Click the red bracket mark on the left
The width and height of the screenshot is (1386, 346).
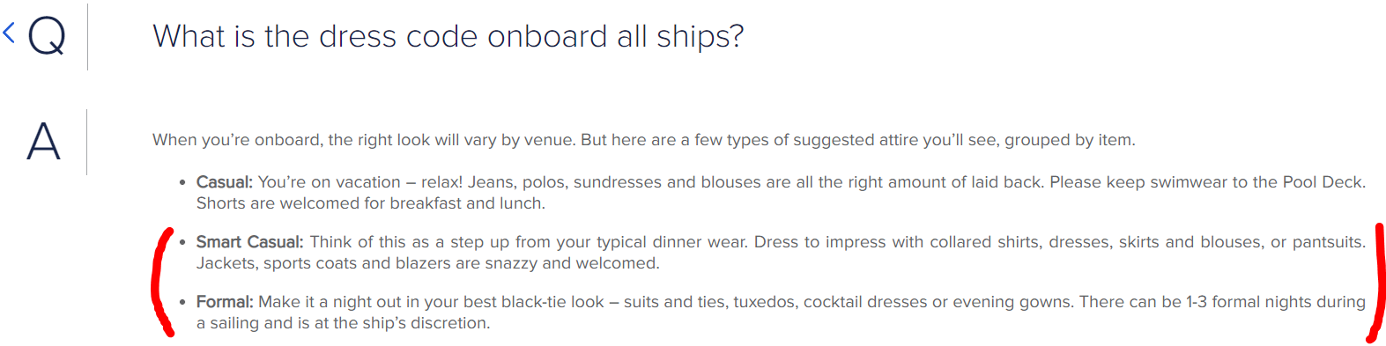162,282
